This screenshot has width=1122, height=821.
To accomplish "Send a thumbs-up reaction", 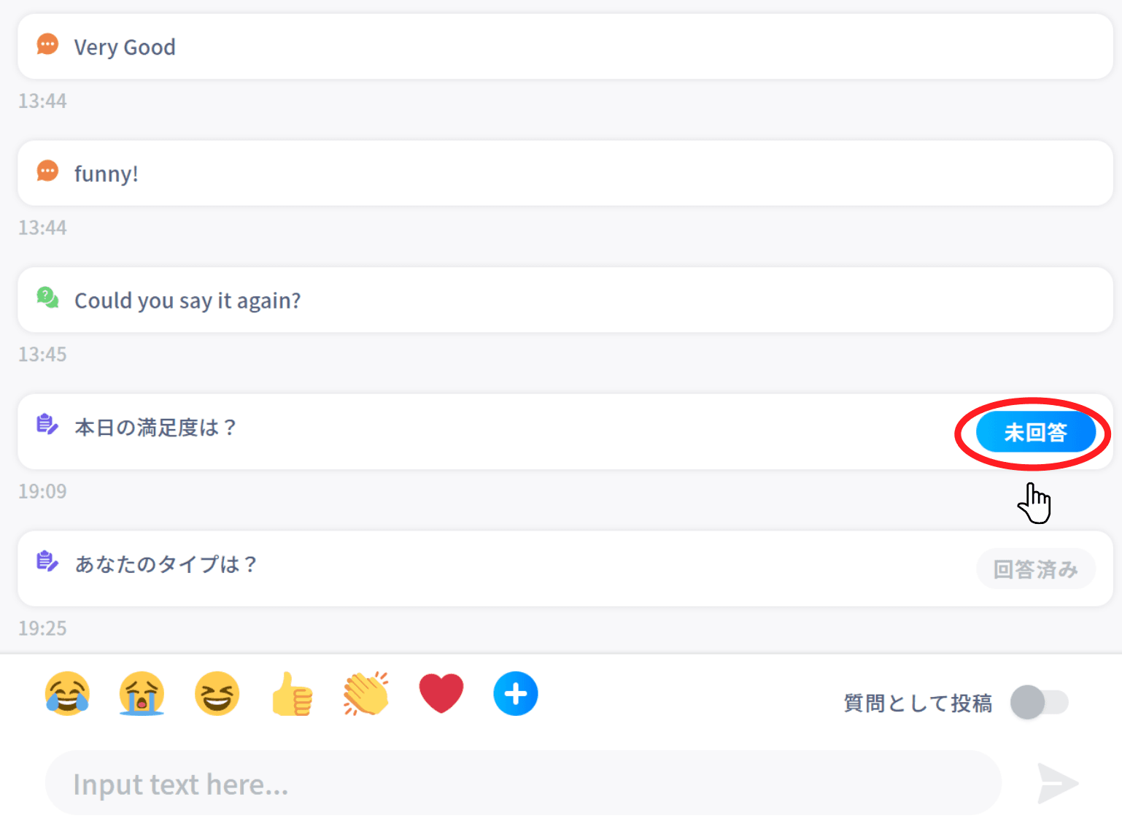I will click(x=291, y=694).
